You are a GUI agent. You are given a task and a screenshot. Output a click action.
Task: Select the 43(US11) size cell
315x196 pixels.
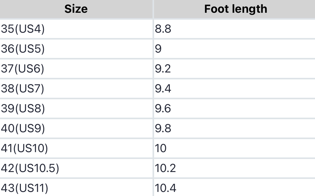[x=24, y=188]
